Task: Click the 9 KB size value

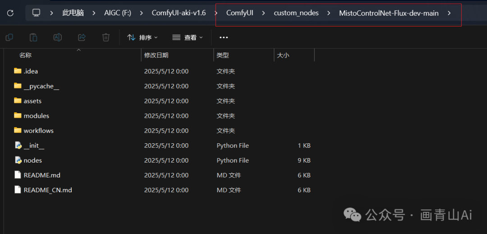Action: coord(304,160)
